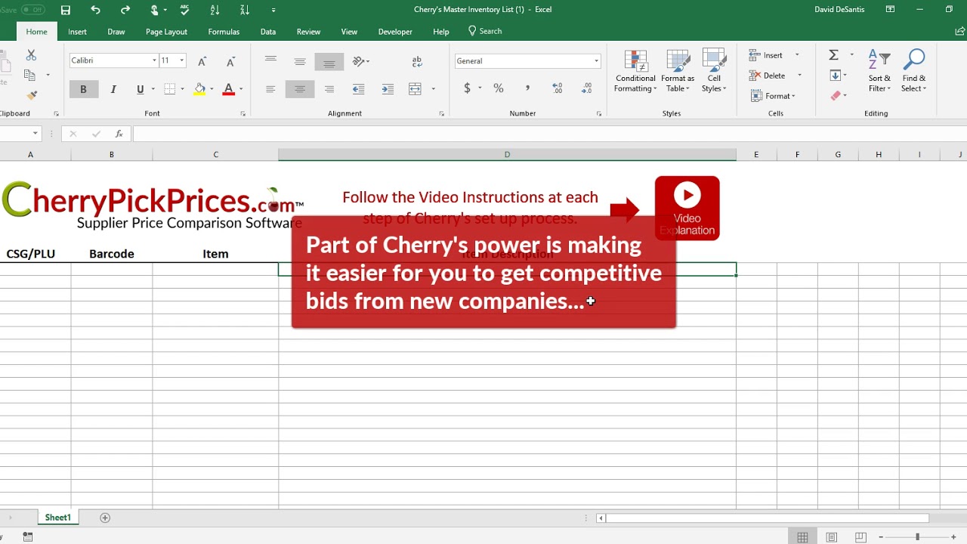Screen dimensions: 967x544
Task: Open the Insert ribbon tab
Action: point(77,32)
